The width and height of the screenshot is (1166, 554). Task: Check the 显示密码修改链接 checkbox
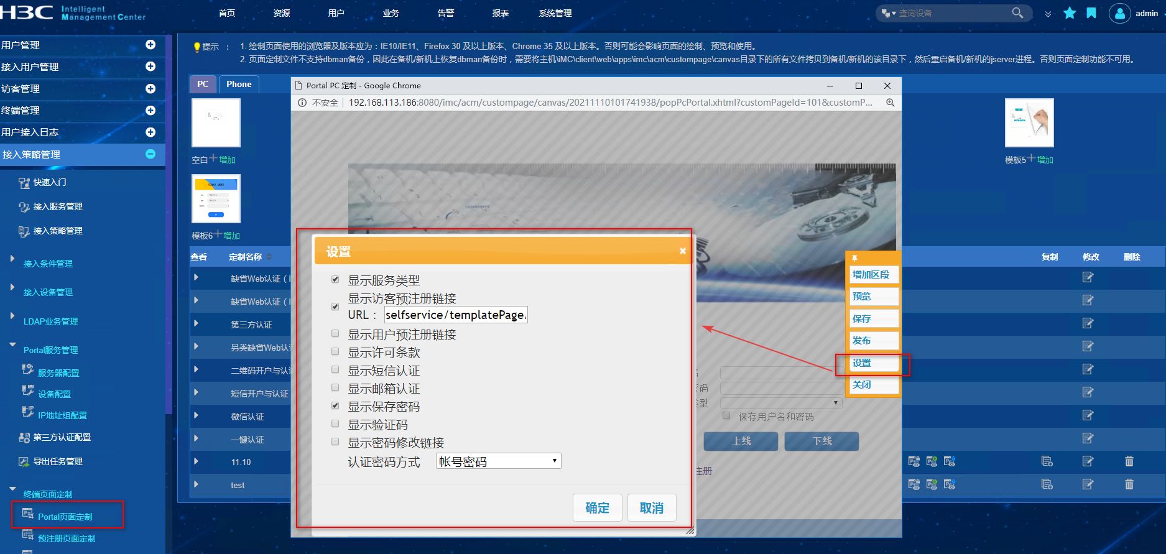point(335,442)
